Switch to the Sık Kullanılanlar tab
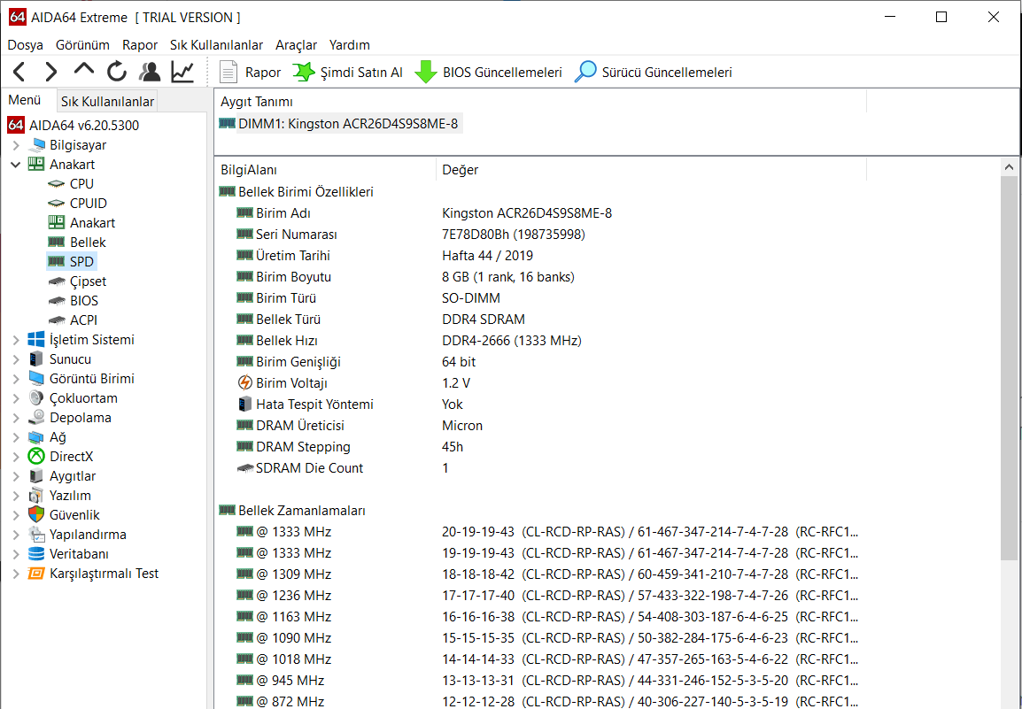 pos(107,102)
